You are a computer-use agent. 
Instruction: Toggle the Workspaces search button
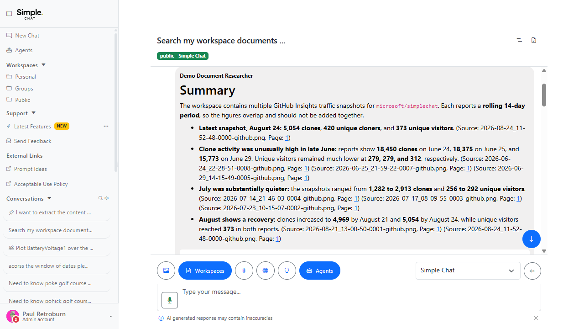point(205,271)
